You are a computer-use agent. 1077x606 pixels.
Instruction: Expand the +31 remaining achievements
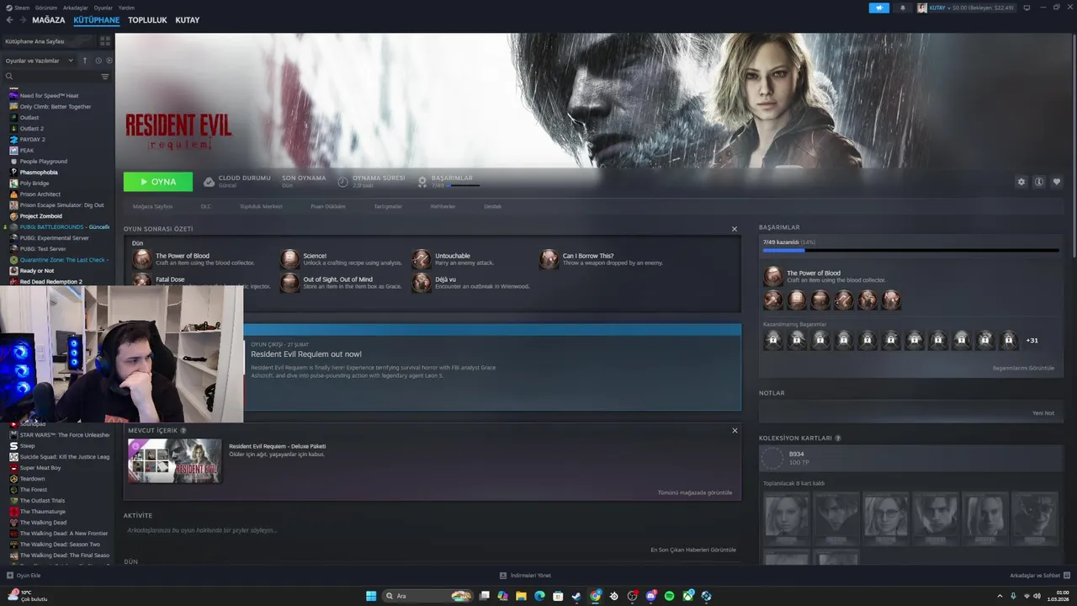coord(1032,340)
